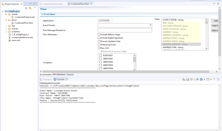Image resolution: width=222 pixels, height=131 pixels.
Task: Expand the schemas folder
Action: [x=6, y=32]
